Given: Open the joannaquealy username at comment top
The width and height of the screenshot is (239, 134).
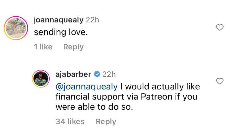Looking at the screenshot, I should [59, 20].
